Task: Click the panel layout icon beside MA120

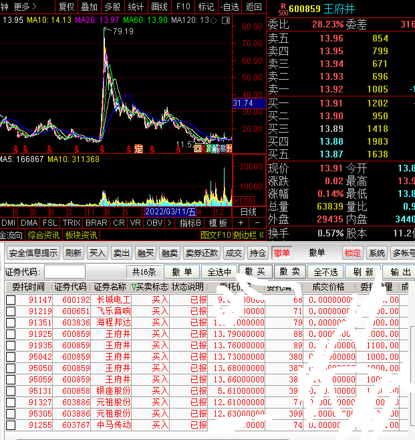Action: [226, 21]
